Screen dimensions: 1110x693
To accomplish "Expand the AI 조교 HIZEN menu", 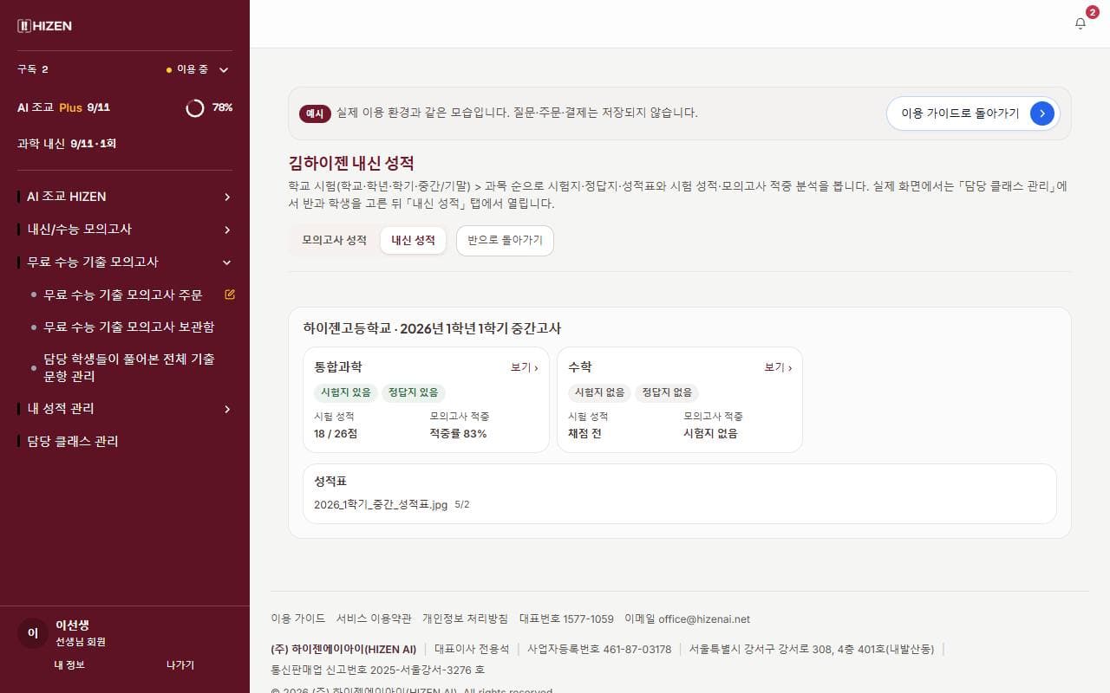I will point(125,197).
